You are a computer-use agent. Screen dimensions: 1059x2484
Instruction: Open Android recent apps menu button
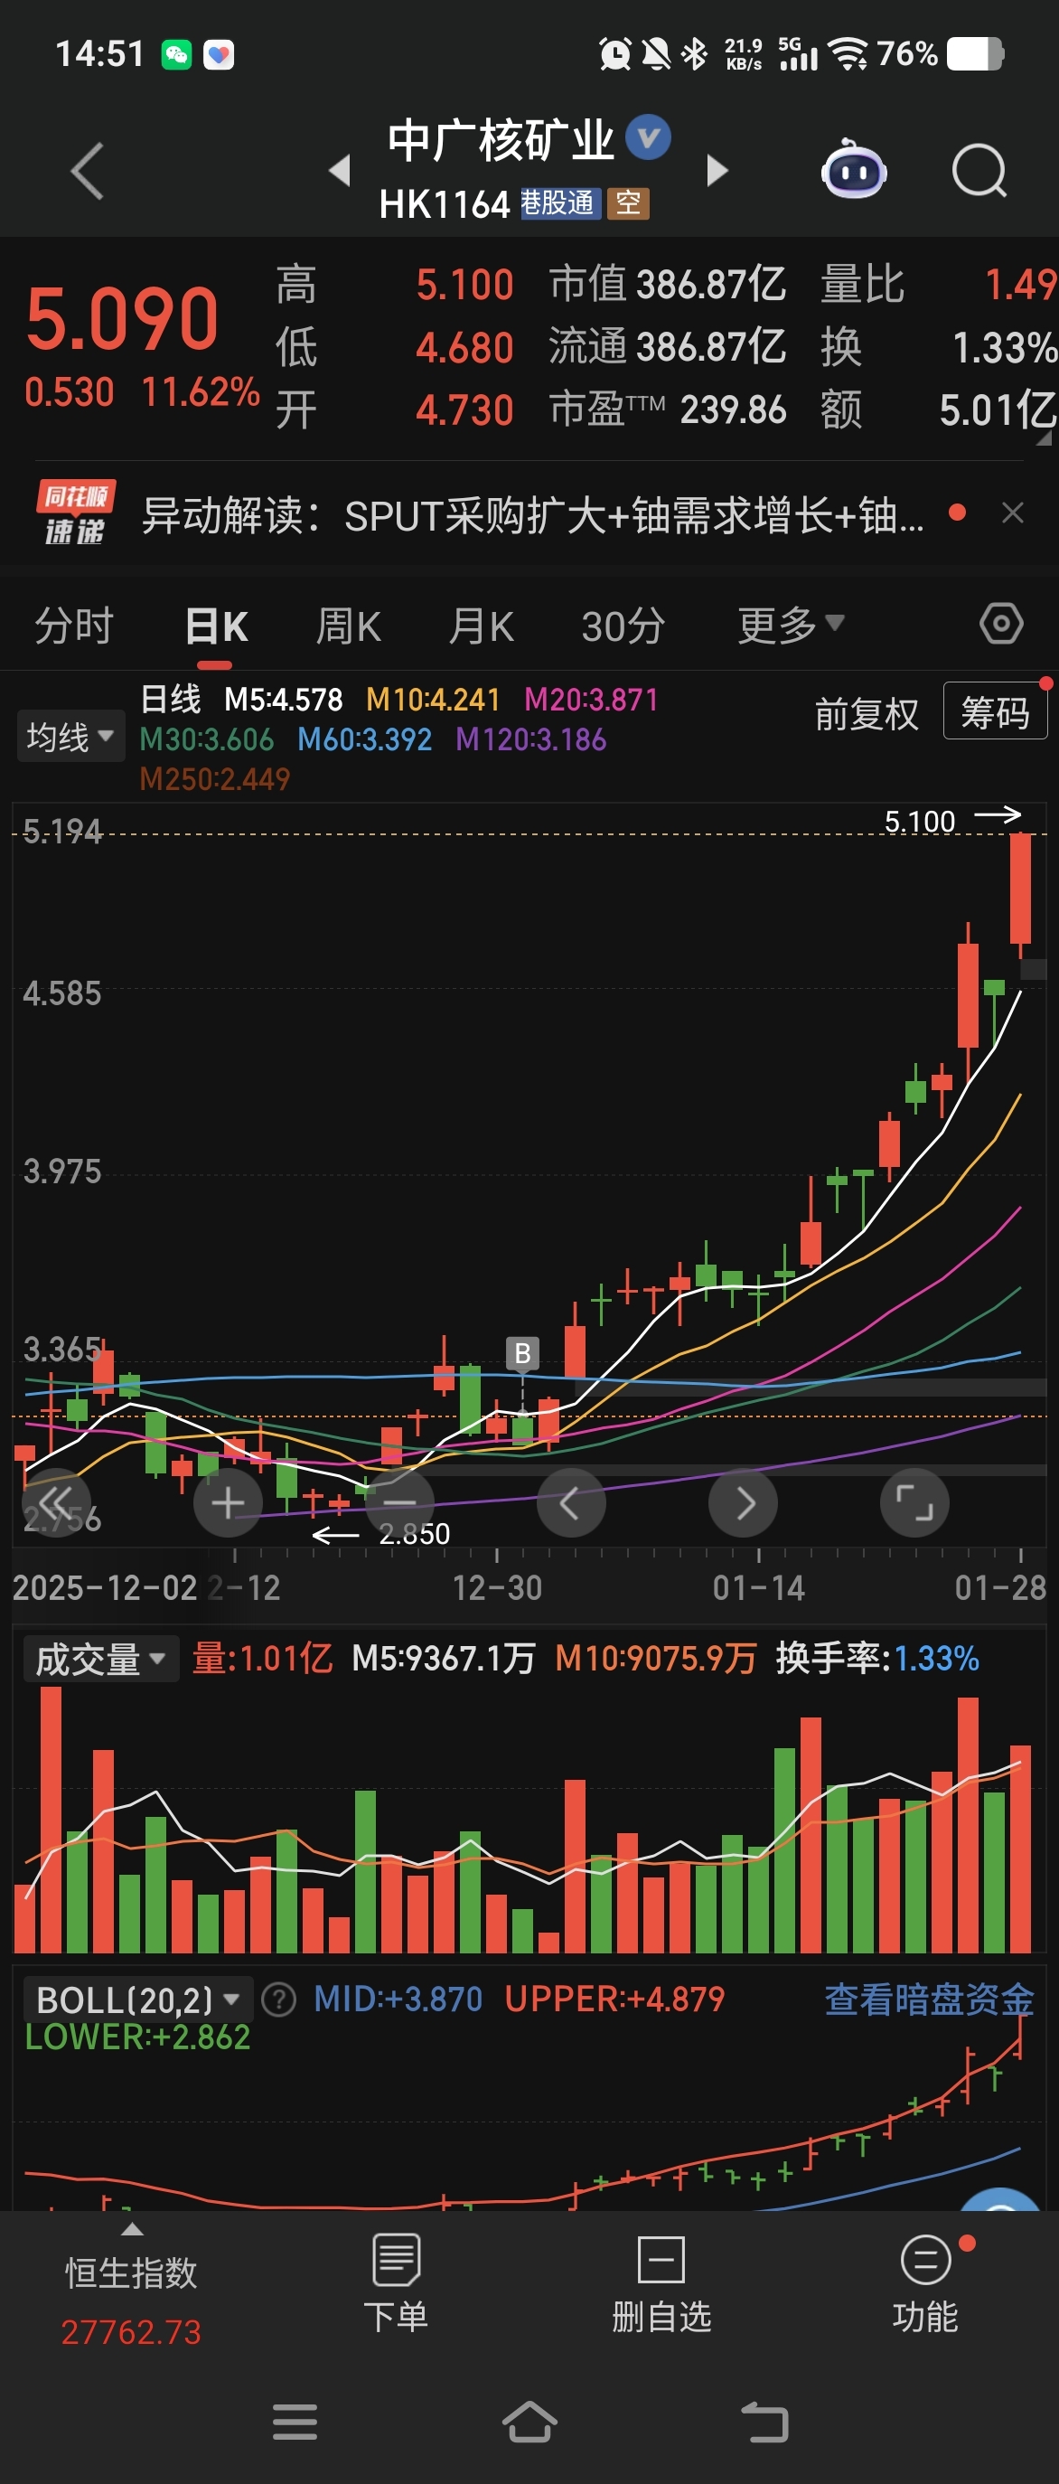pos(295,2422)
